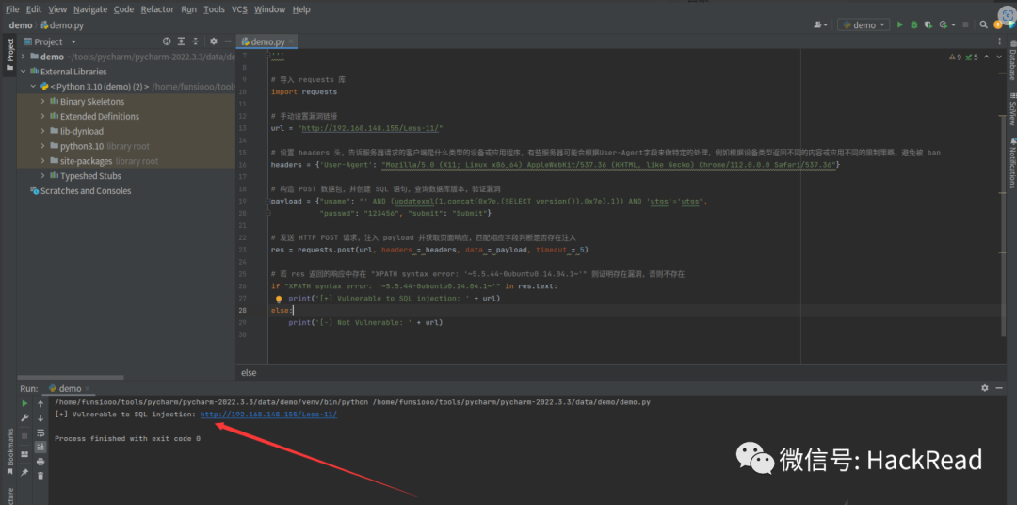Open the VCS menu
Screen dimensions: 1017x505
[239, 9]
